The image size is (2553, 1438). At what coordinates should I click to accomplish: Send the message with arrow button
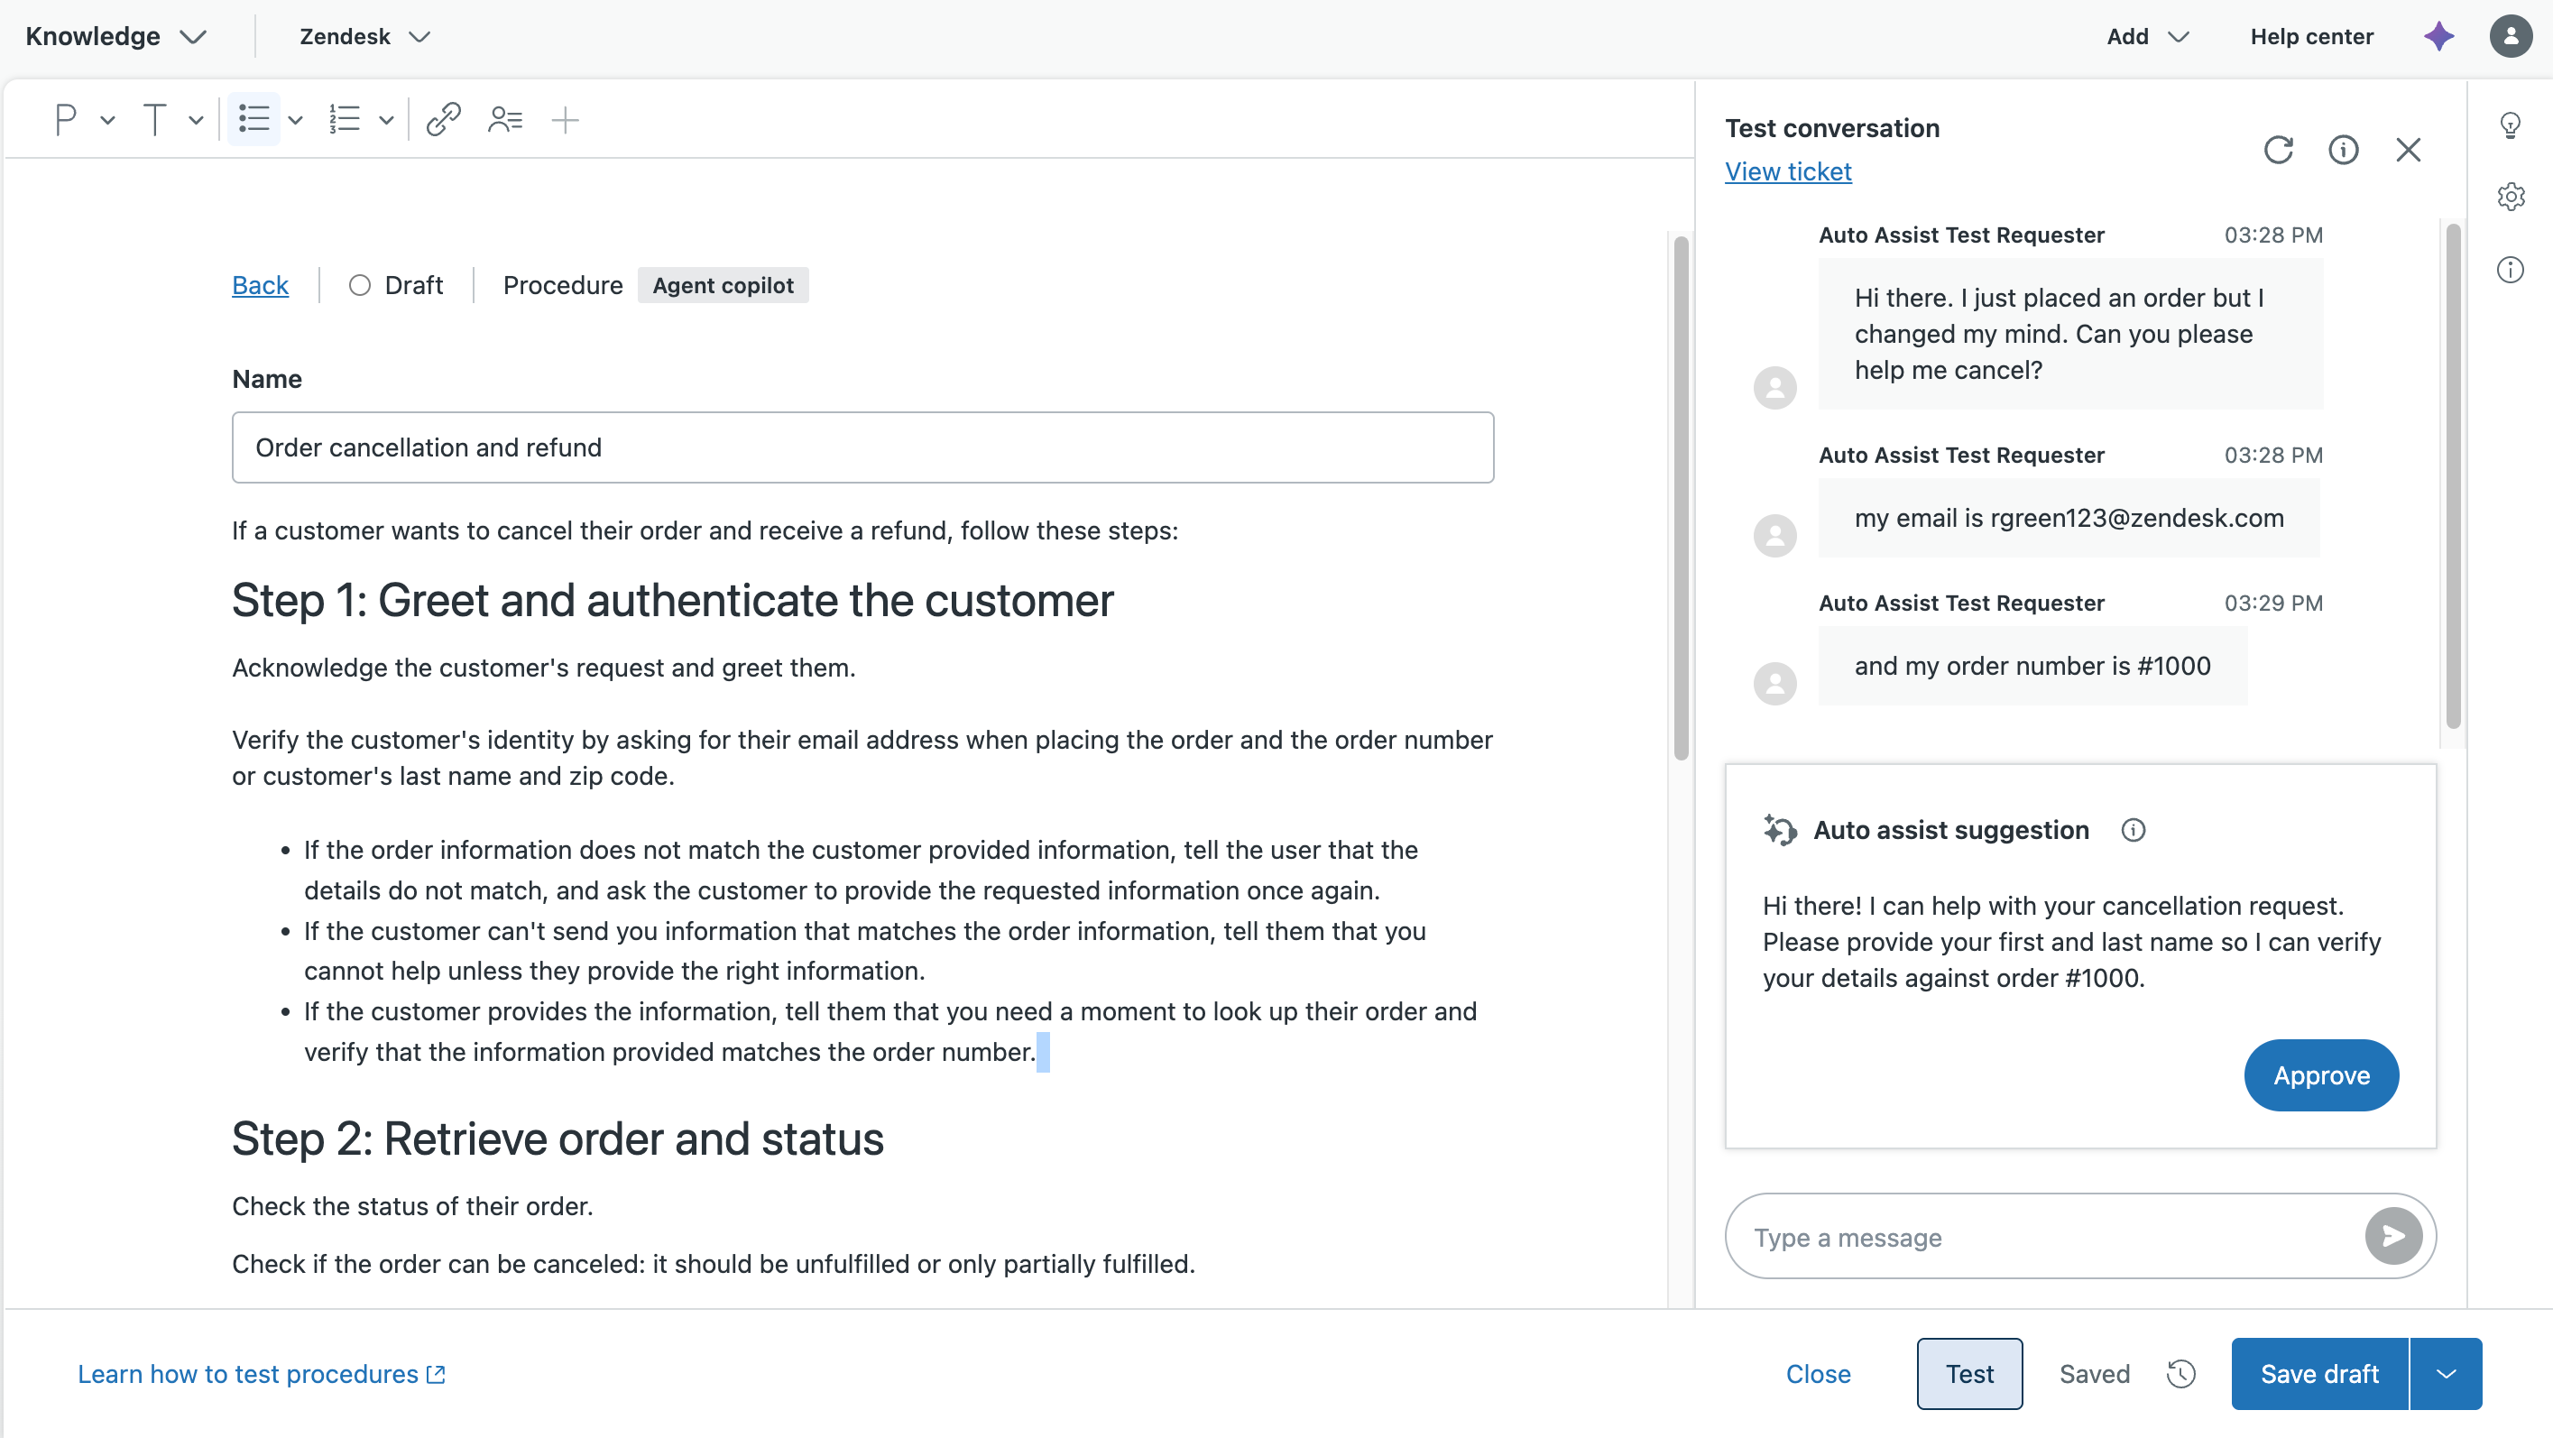click(2393, 1236)
